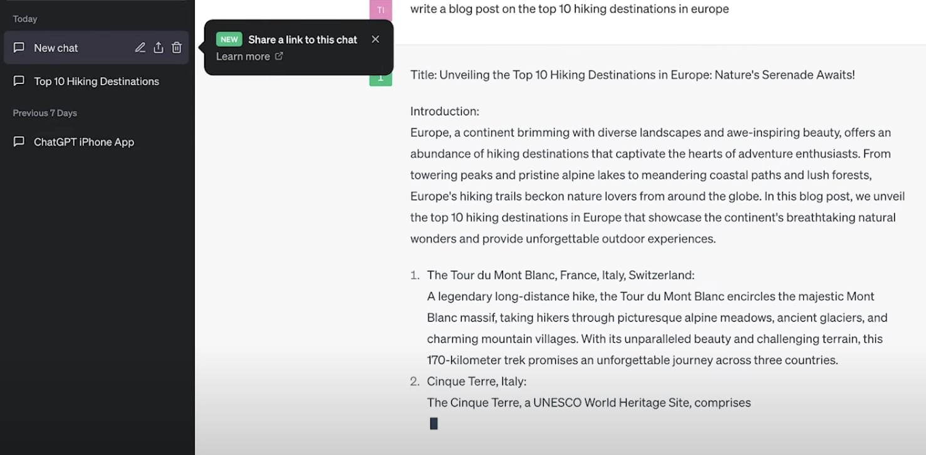Click the blinking typing cursor block

pyautogui.click(x=434, y=424)
